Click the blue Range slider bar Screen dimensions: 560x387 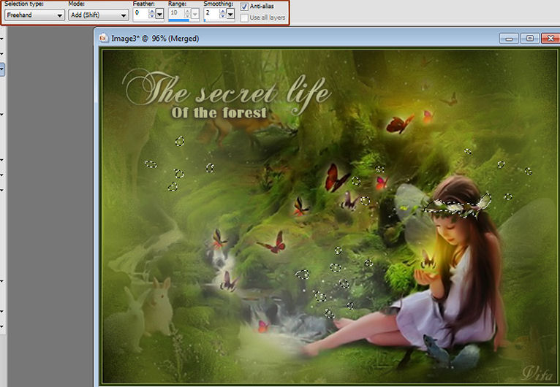click(178, 20)
